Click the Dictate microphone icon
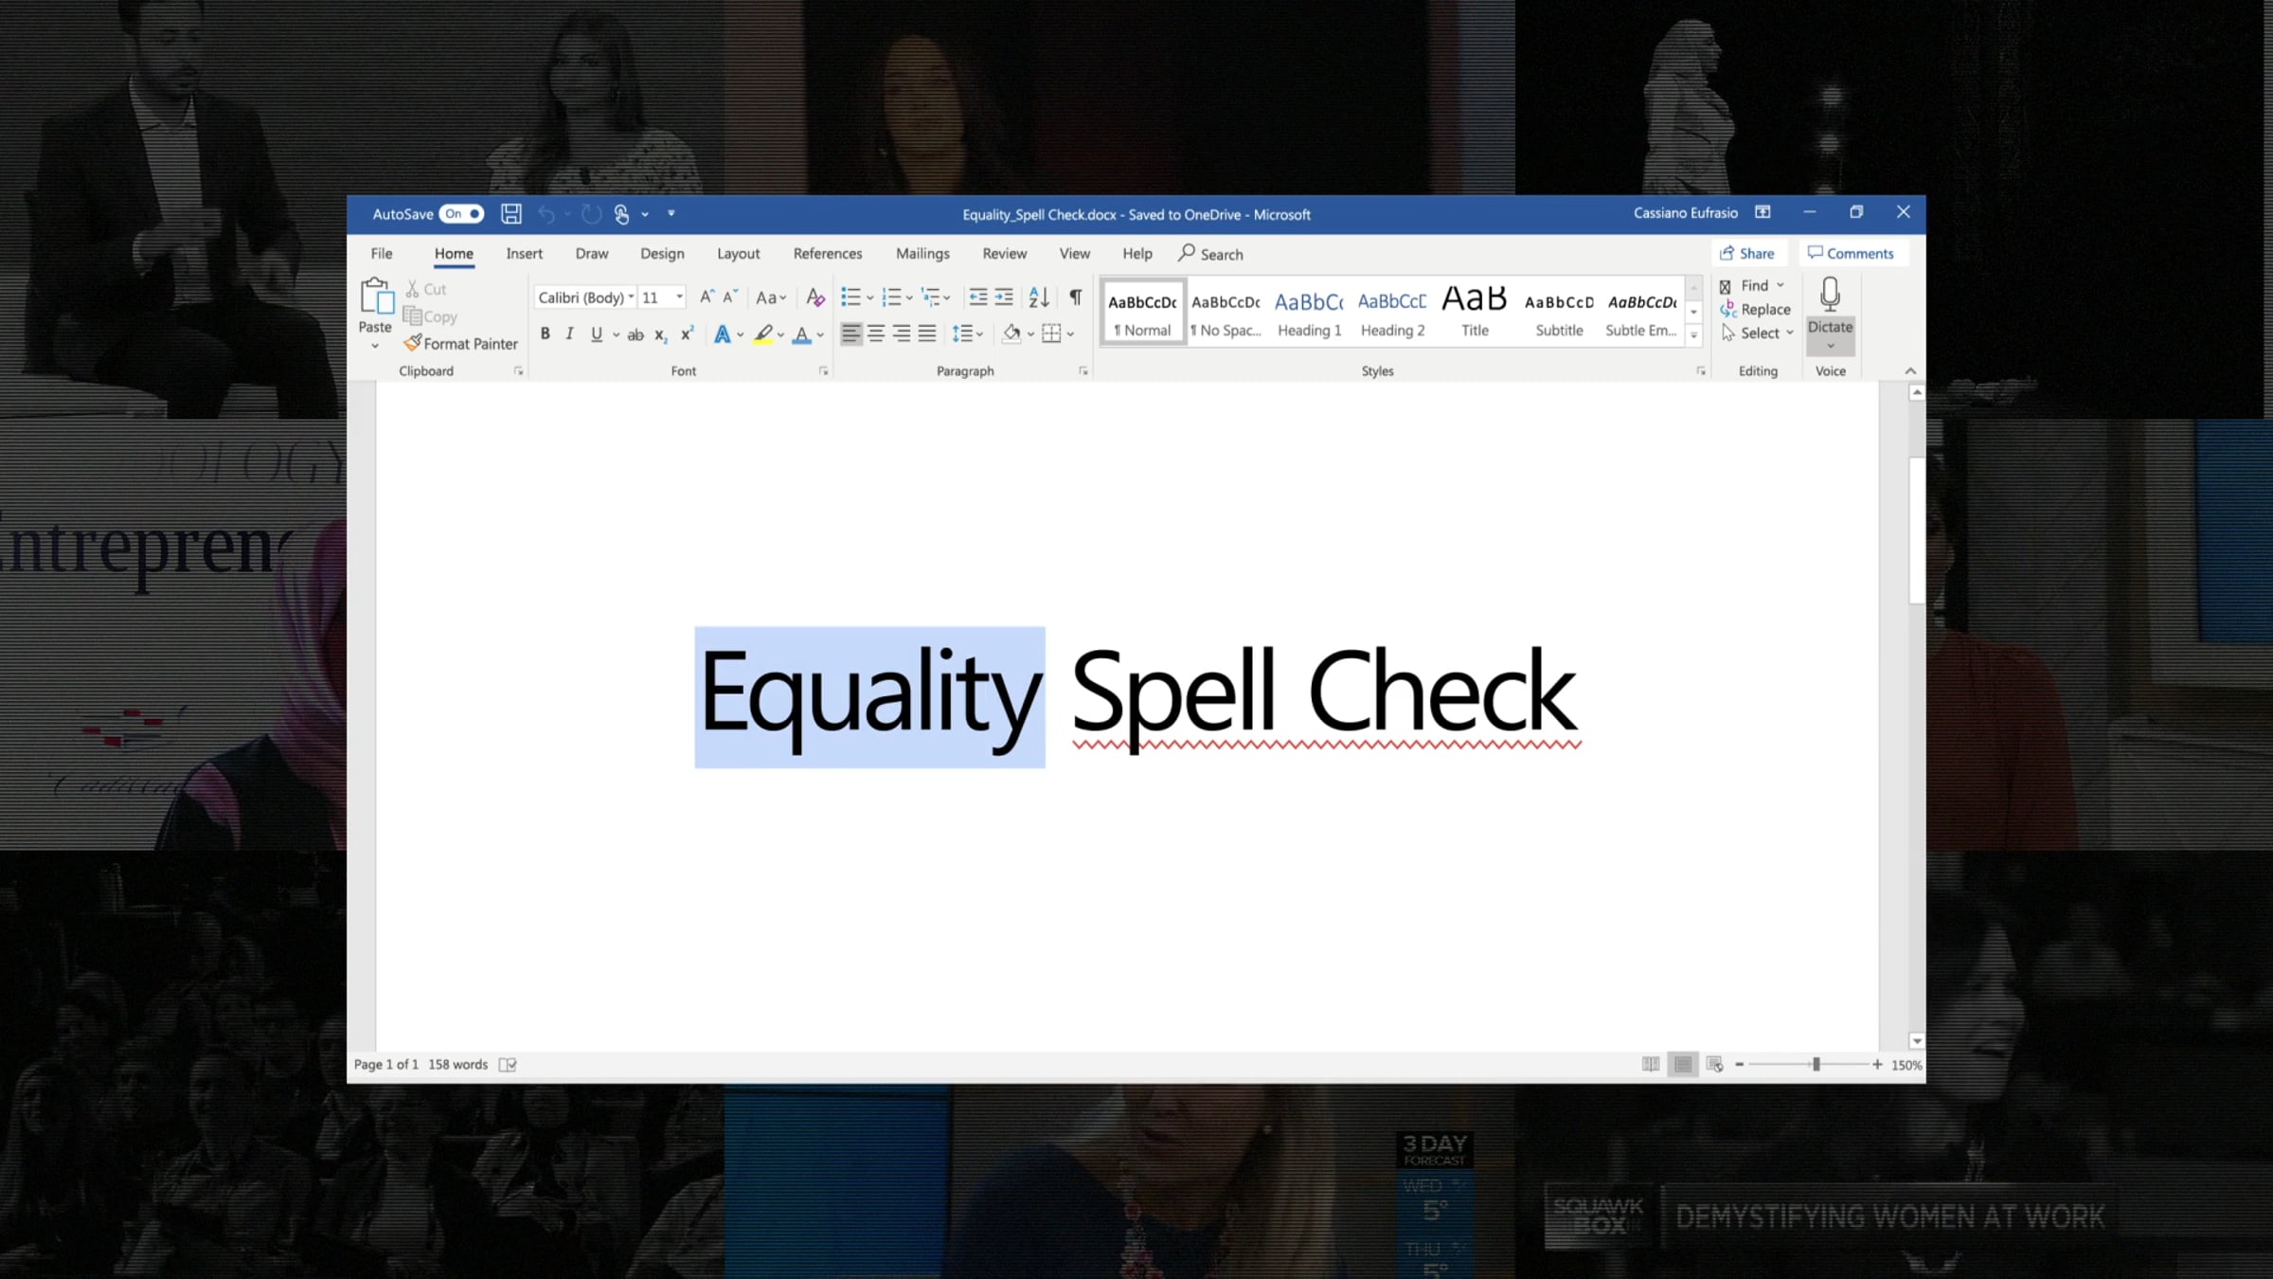2273x1279 pixels. [x=1830, y=296]
